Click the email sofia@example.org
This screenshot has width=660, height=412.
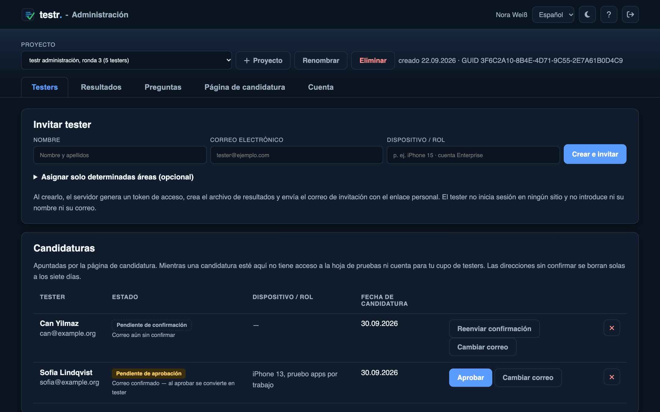click(69, 382)
